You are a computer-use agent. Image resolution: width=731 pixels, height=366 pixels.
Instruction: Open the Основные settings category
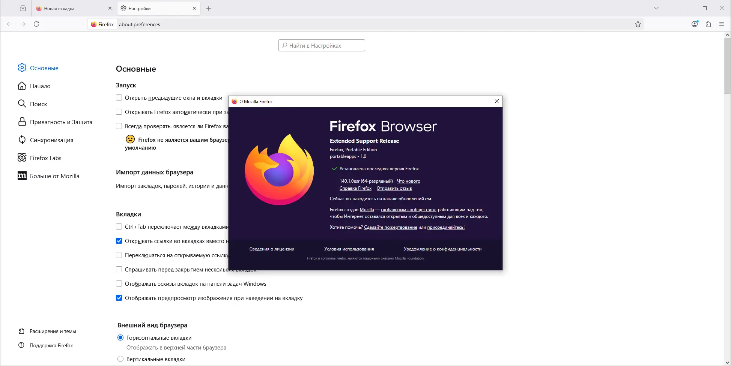(x=38, y=68)
